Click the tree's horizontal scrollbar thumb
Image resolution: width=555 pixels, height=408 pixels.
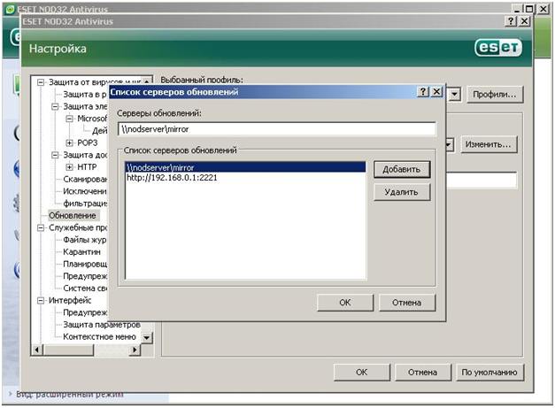pyautogui.click(x=68, y=350)
